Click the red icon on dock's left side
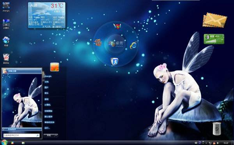 pos(98,42)
